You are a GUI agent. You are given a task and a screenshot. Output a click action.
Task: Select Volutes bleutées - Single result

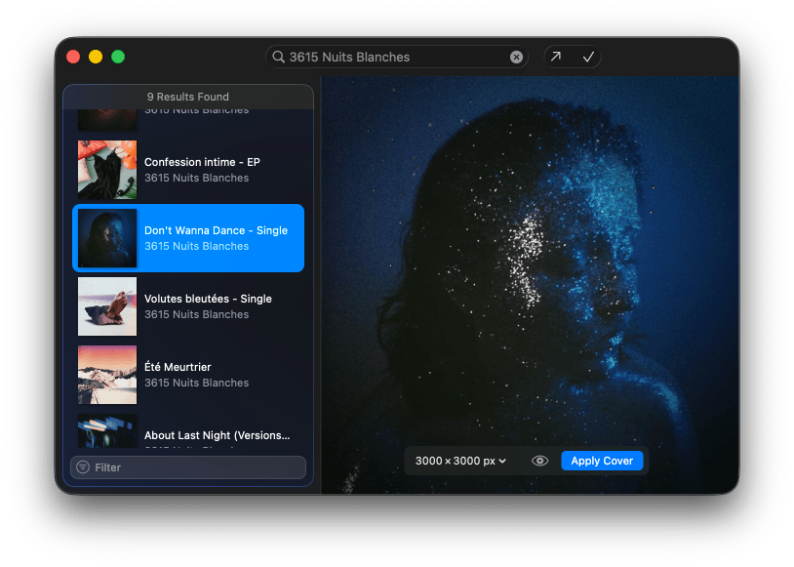(x=188, y=306)
